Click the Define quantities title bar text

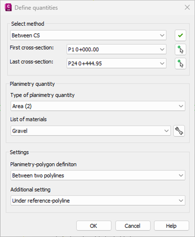[36, 8]
